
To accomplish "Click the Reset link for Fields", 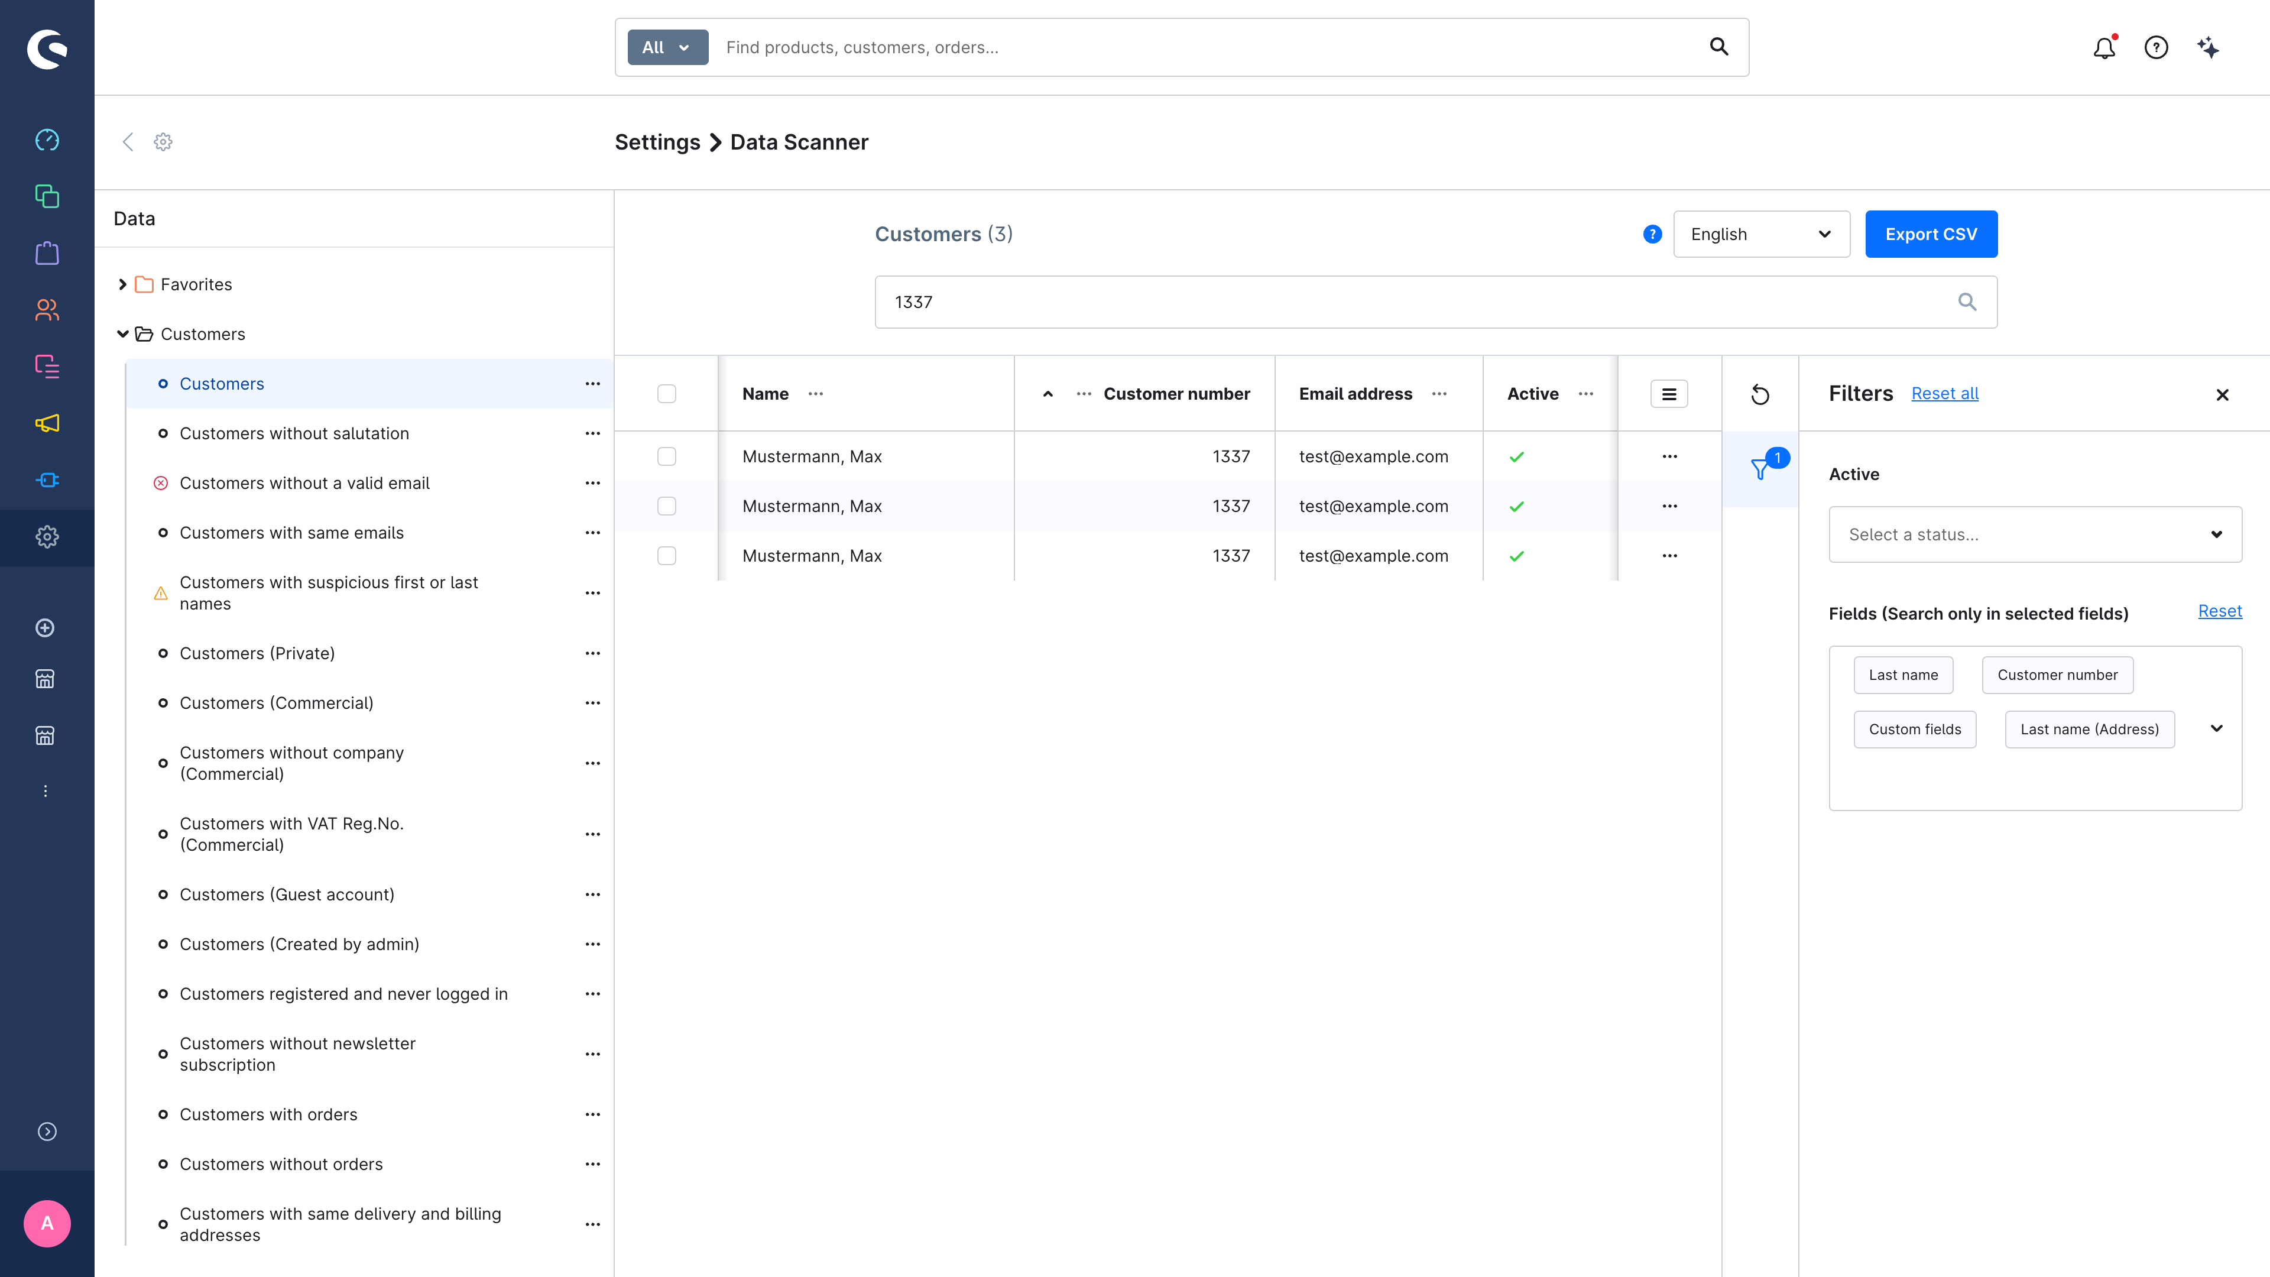I will [x=2219, y=611].
